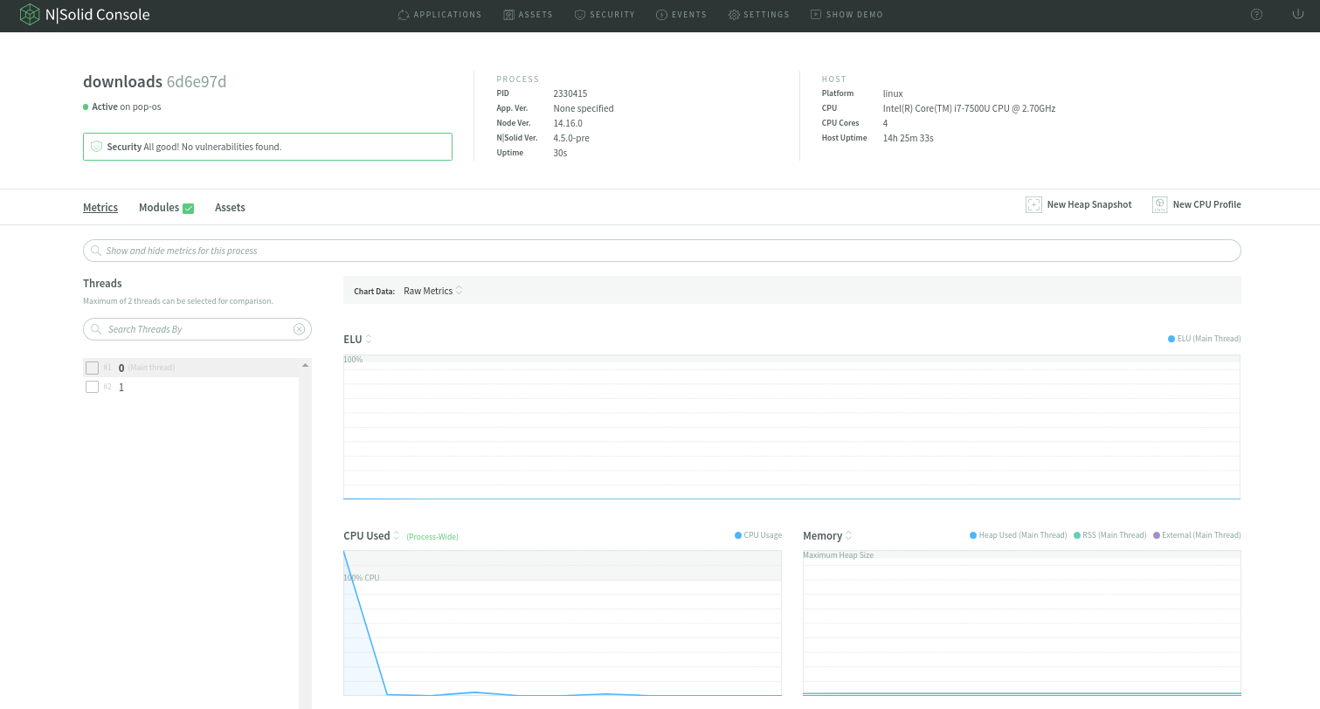1320x709 pixels.
Task: Click inside the Memory chart
Action: click(x=1022, y=623)
